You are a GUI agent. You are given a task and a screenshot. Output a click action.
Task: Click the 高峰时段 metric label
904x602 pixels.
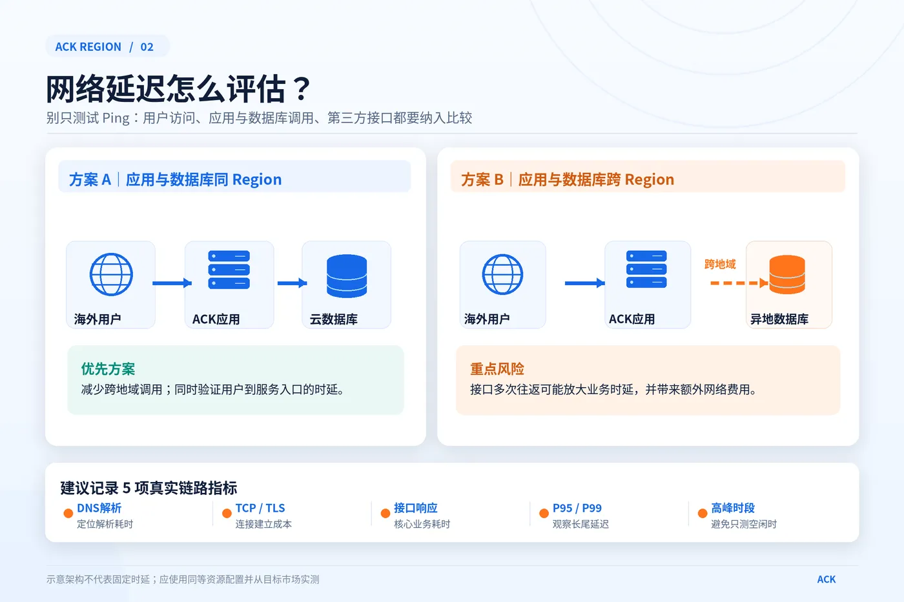point(733,508)
